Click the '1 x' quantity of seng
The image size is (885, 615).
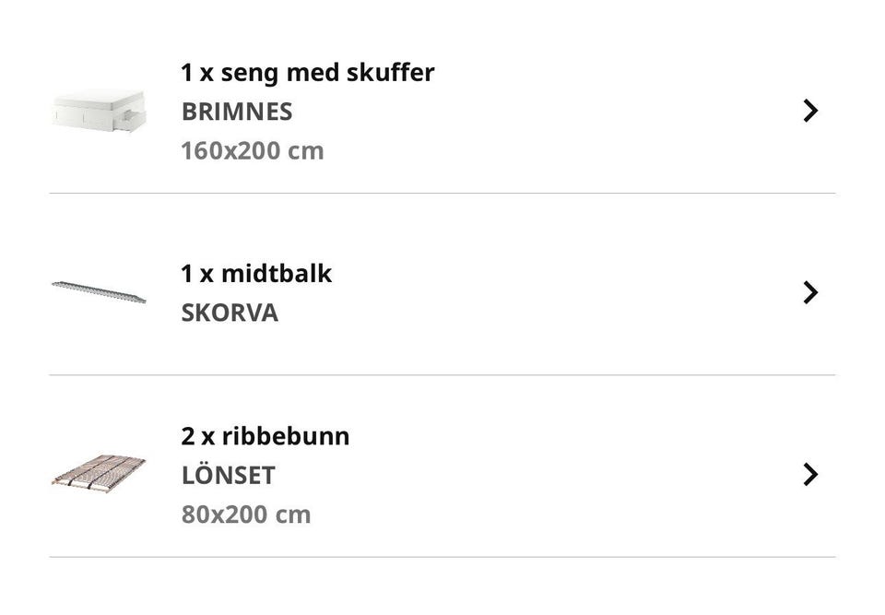(x=197, y=73)
